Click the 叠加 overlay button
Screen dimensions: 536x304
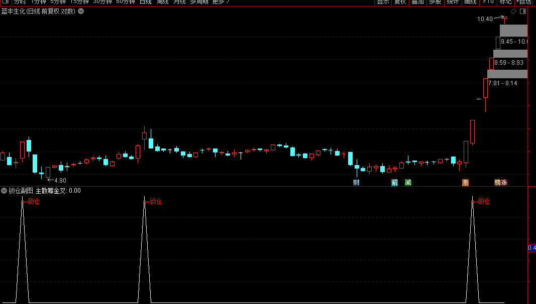click(x=418, y=2)
